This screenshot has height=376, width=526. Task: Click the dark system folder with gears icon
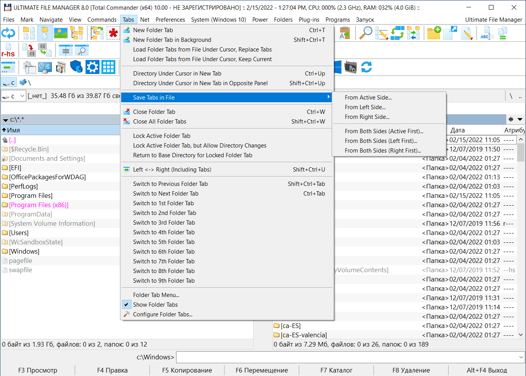(x=351, y=67)
